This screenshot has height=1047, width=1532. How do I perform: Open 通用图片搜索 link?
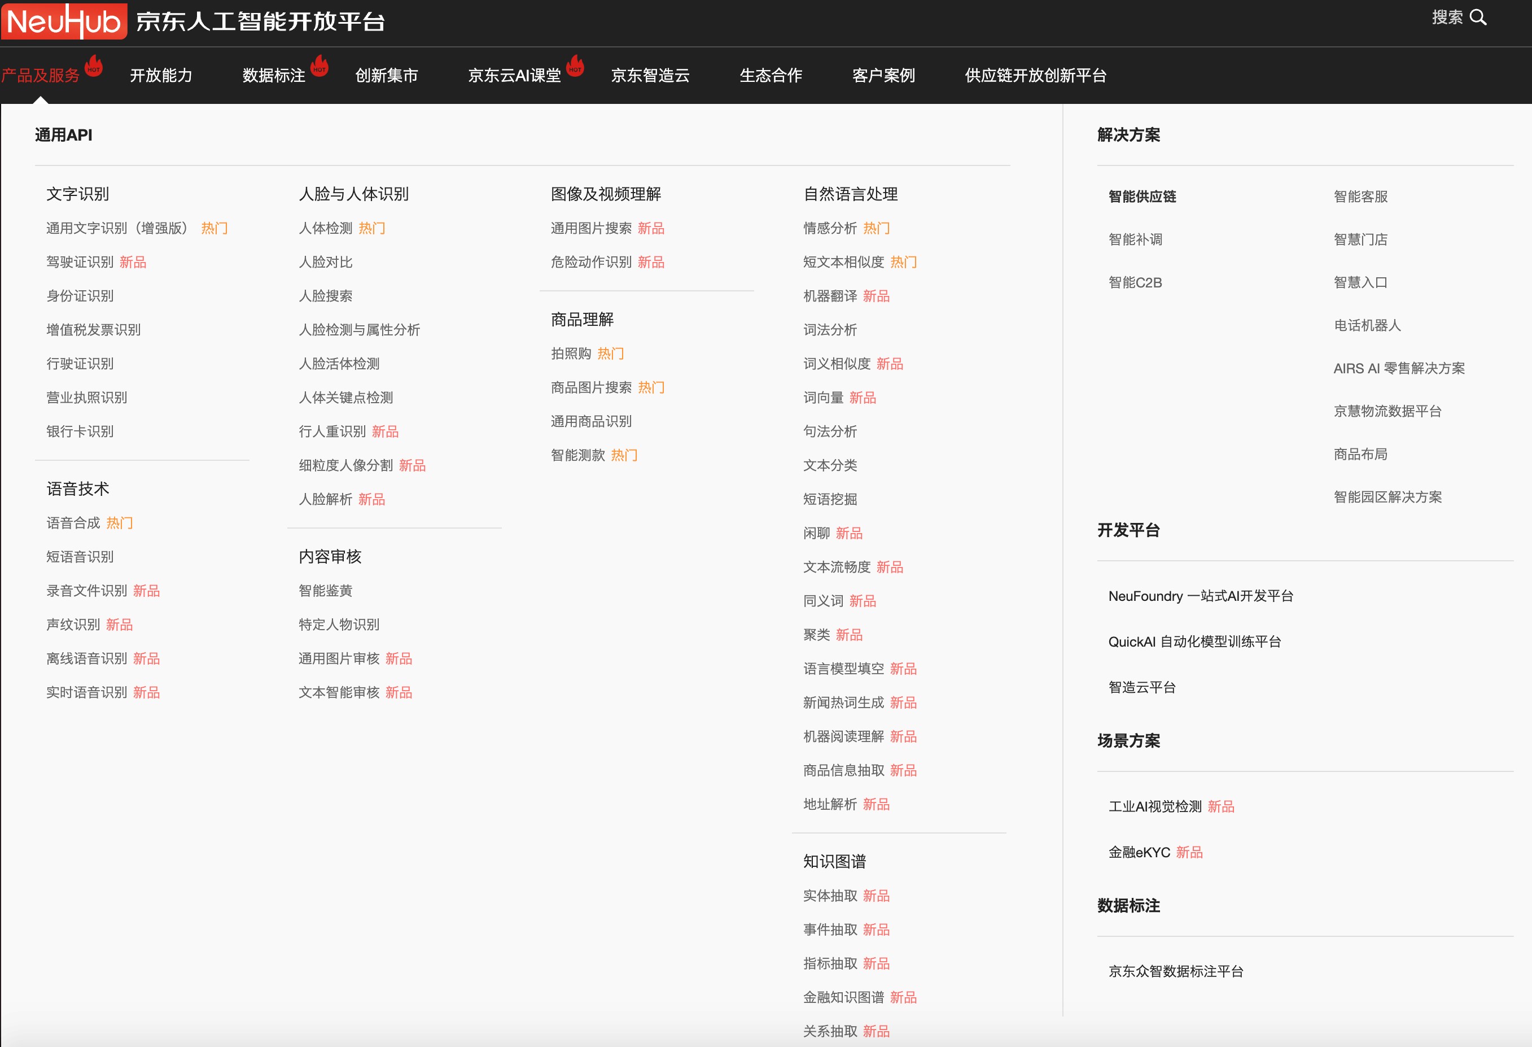coord(592,228)
